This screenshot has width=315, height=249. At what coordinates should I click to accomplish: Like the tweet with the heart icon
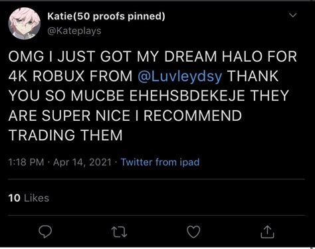193,232
